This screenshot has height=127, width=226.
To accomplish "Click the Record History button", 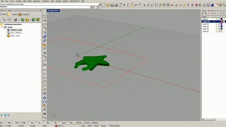I will (x=114, y=126).
